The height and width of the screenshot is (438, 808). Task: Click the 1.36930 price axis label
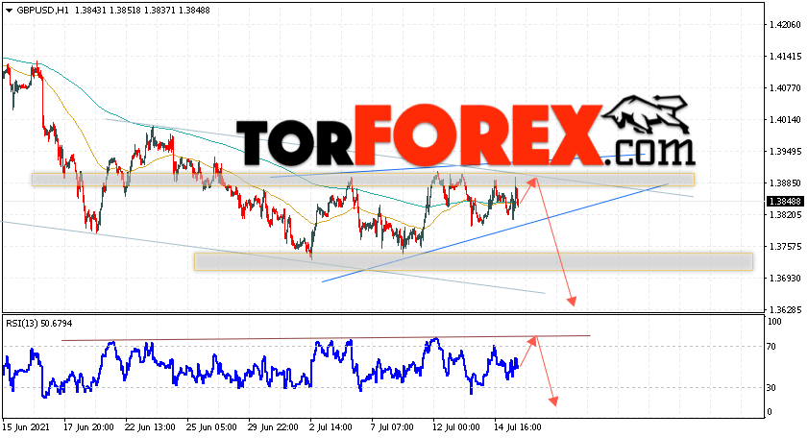click(x=785, y=279)
